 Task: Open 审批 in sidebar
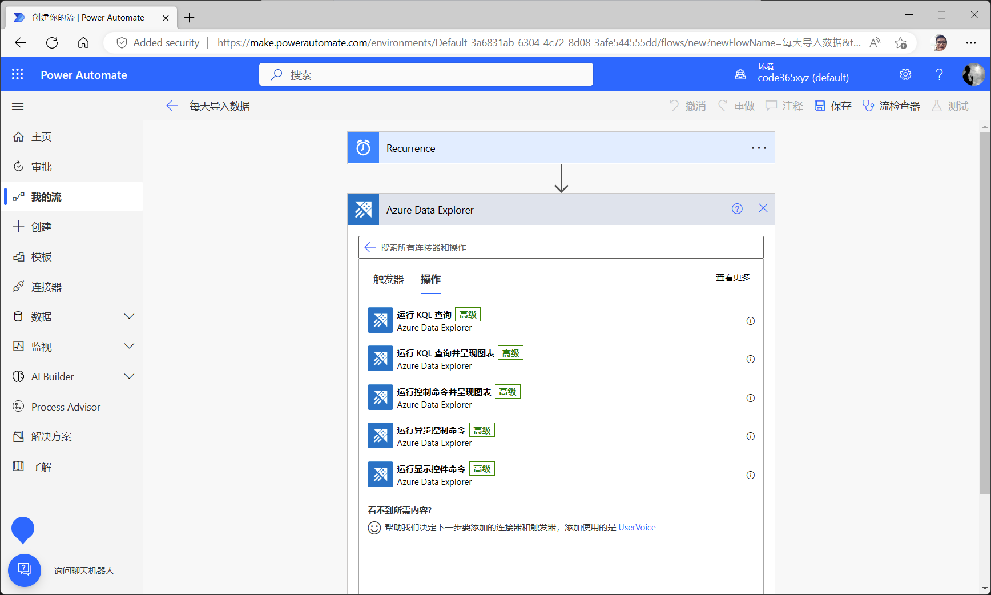[x=71, y=167]
